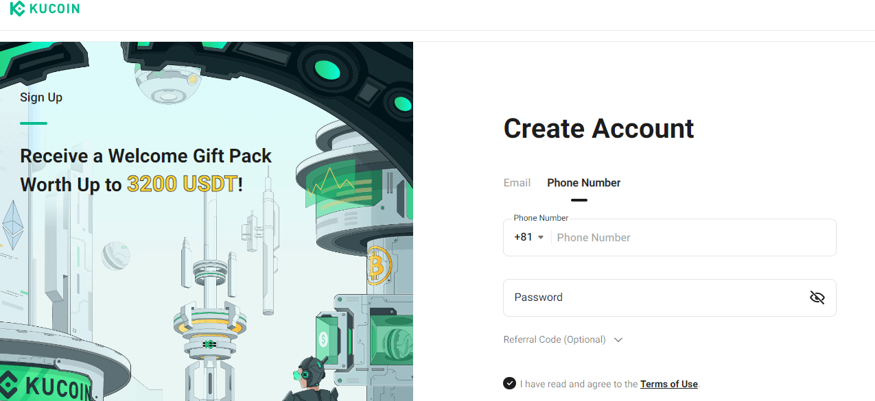Open the +81 country code dropdown
The width and height of the screenshot is (875, 401).
tap(529, 237)
